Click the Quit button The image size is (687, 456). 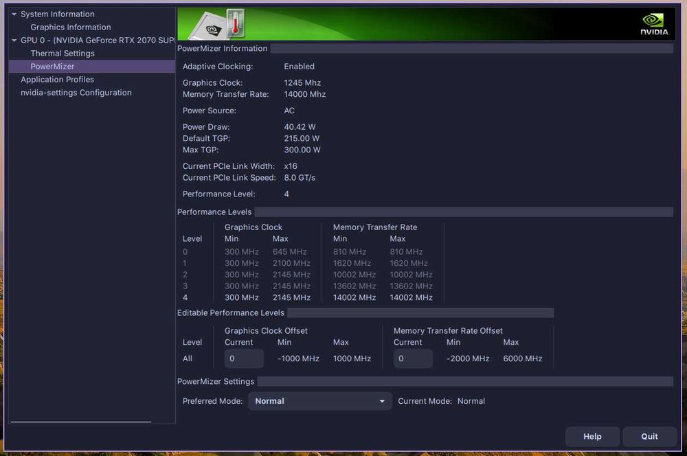(649, 437)
